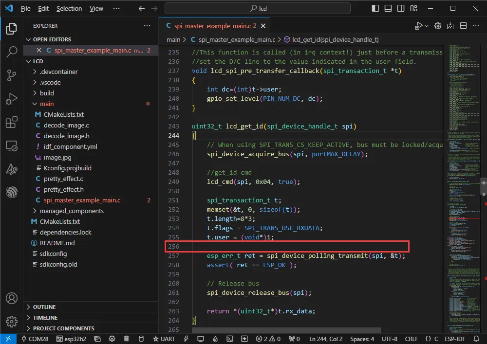Click the flask download icon in editor toolbar

pyautogui.click(x=450, y=26)
